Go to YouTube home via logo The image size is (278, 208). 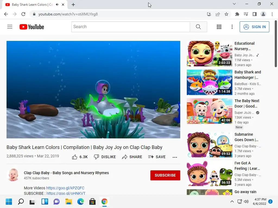click(x=32, y=27)
